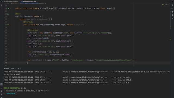
Task: Click the ready() method name
Action: coord(36,17)
